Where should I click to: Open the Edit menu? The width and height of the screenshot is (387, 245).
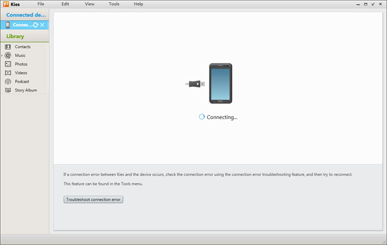pos(65,4)
